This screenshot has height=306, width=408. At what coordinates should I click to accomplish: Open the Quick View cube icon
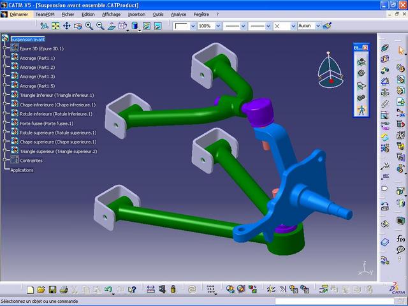point(122,25)
